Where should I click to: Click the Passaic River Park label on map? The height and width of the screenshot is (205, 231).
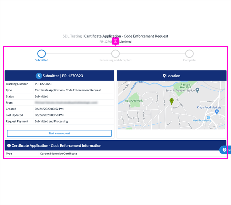185,86
